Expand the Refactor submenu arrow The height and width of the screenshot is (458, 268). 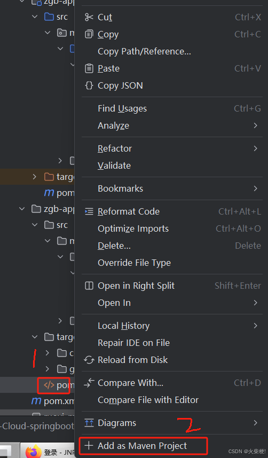point(255,148)
